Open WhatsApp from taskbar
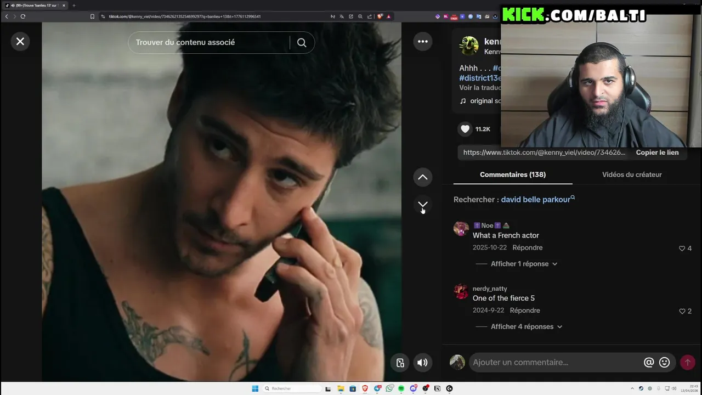Image resolution: width=702 pixels, height=395 pixels. [389, 388]
